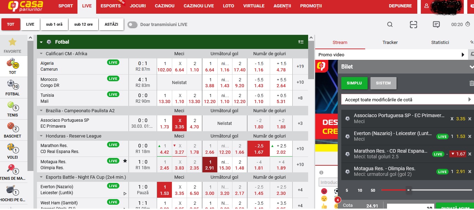This screenshot has height=210, width=474.
Task: Expand +10 more markets for Morocco-Congo DR
Action: [x=300, y=82]
